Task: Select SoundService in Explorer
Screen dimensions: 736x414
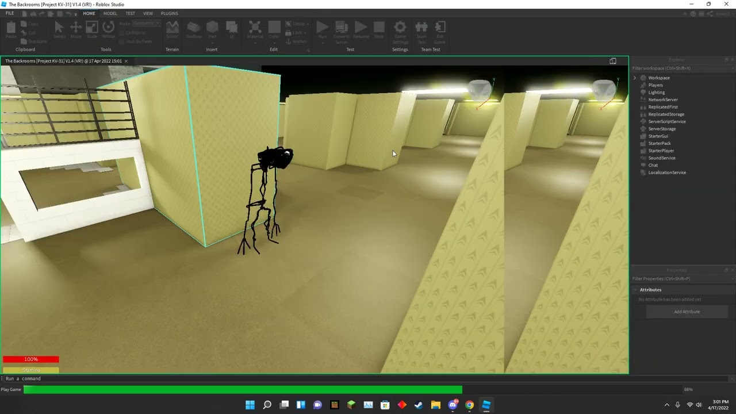Action: 662,158
